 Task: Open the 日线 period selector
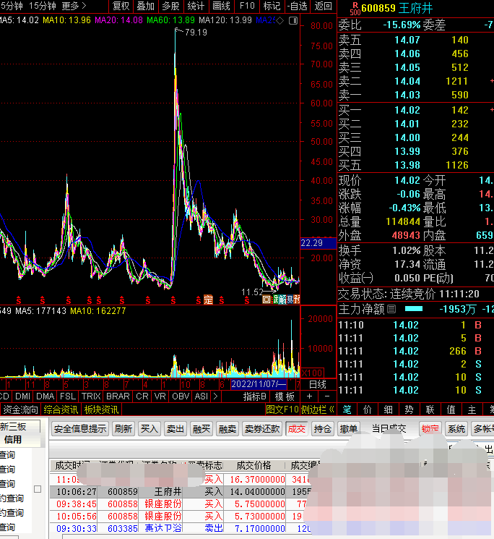[318, 384]
